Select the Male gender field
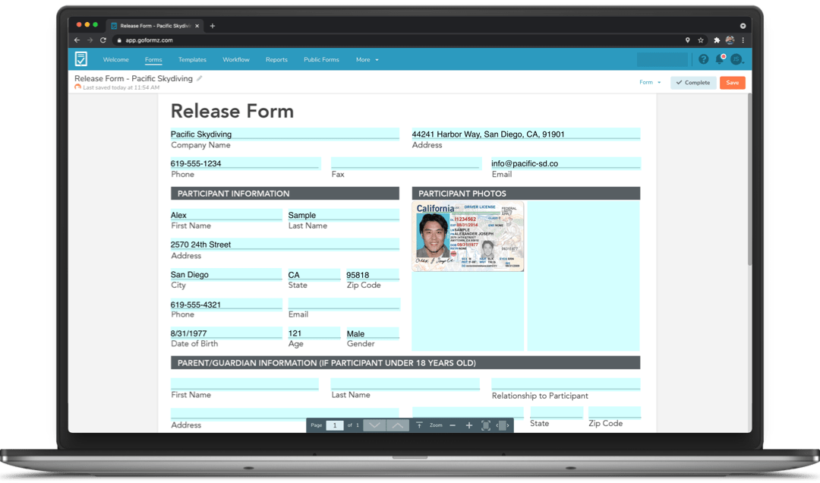The height and width of the screenshot is (483, 820). tap(372, 332)
